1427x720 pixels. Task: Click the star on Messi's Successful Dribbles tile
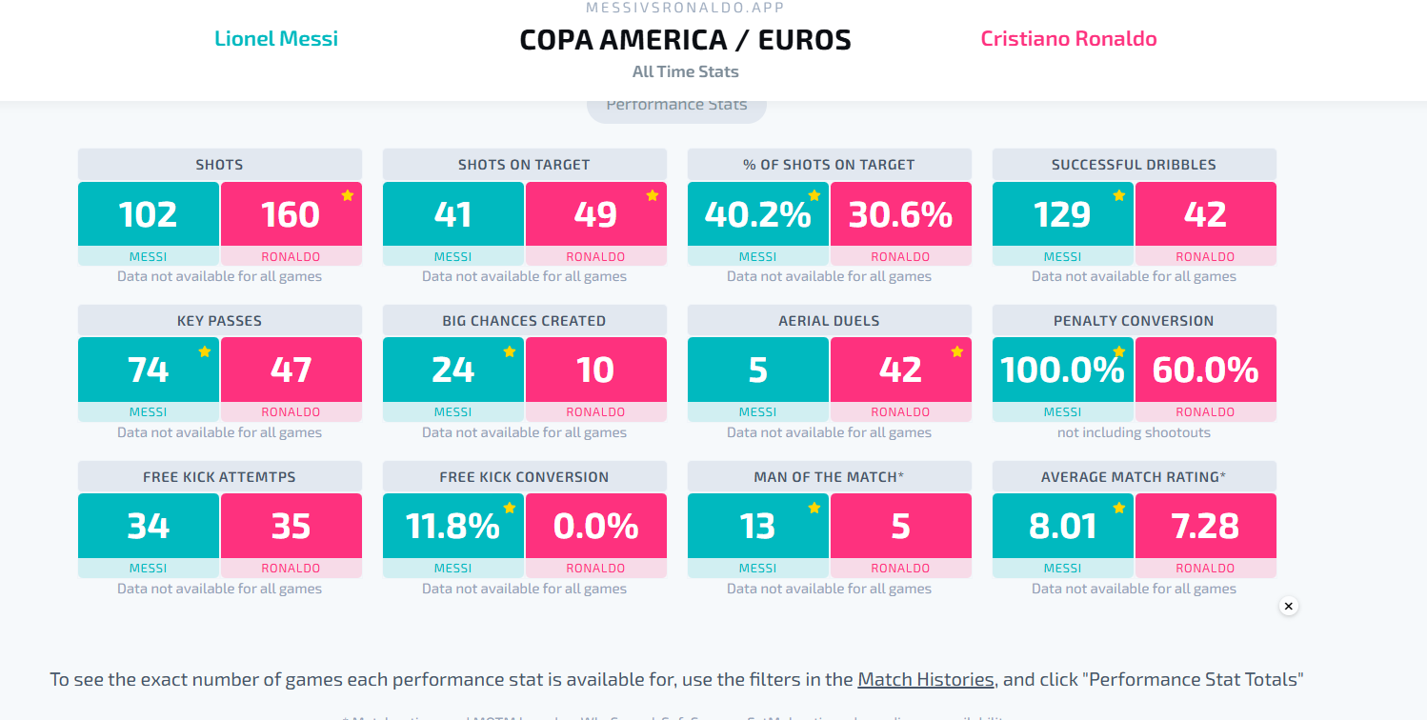(x=1119, y=195)
